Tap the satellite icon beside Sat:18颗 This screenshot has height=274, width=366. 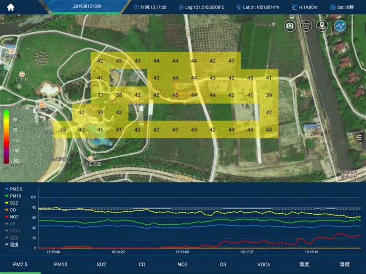coord(333,7)
